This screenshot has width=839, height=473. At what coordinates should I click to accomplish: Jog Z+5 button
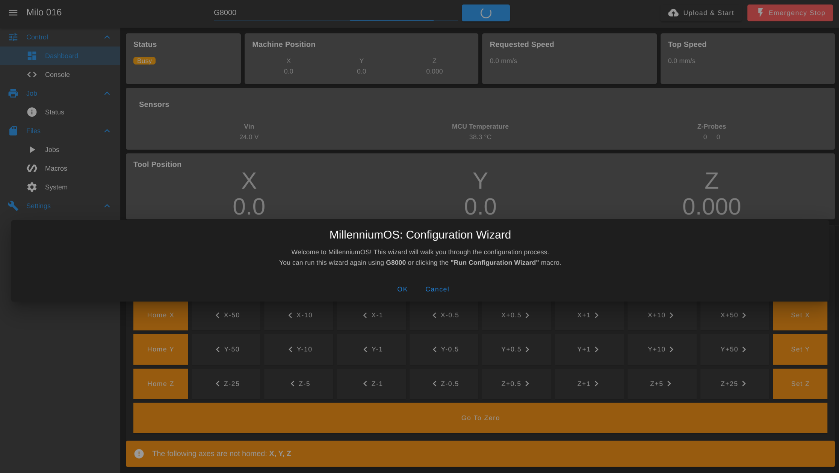click(x=662, y=384)
